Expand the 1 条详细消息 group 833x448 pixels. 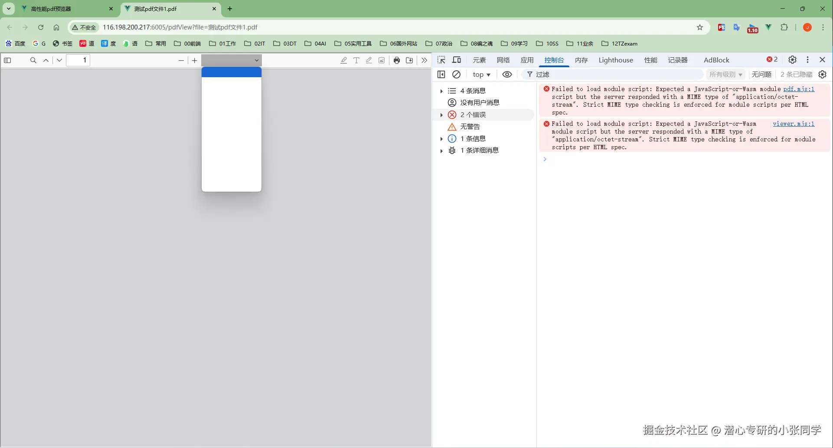pyautogui.click(x=441, y=150)
